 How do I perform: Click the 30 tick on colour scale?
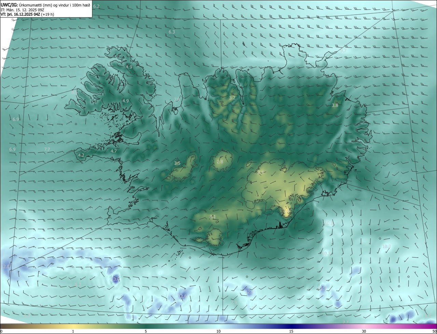pyautogui.click(x=364, y=331)
